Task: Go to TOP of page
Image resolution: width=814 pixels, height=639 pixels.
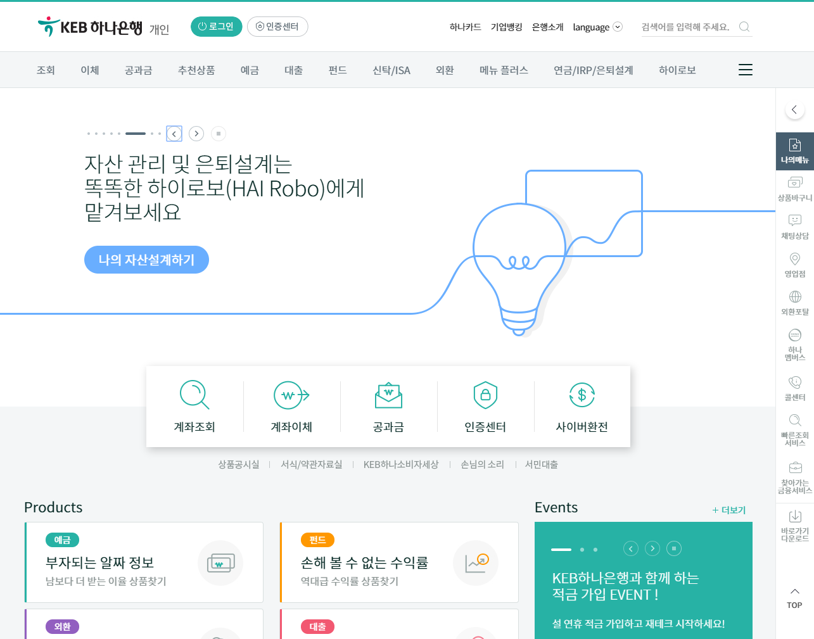Action: [794, 598]
